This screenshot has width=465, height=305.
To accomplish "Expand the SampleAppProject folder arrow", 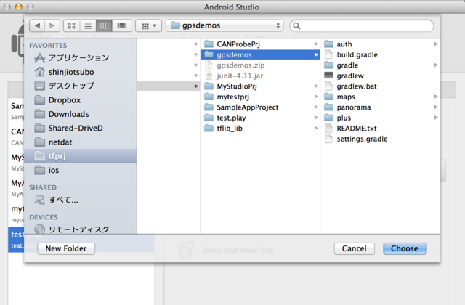I will [316, 107].
